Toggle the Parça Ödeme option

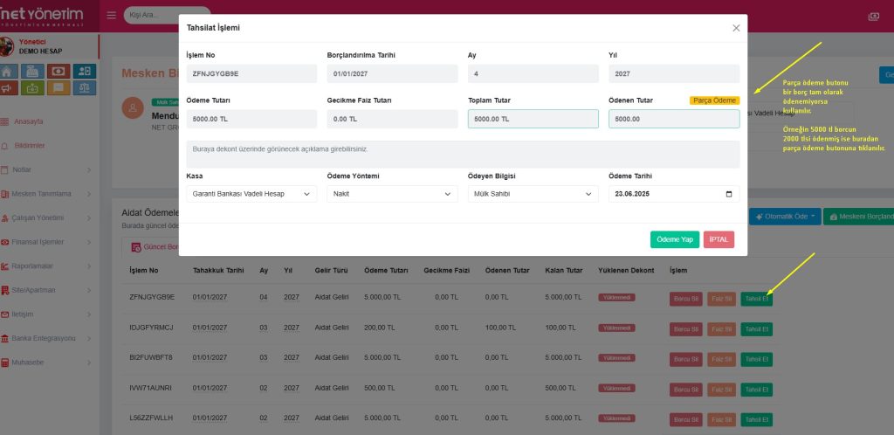(714, 100)
